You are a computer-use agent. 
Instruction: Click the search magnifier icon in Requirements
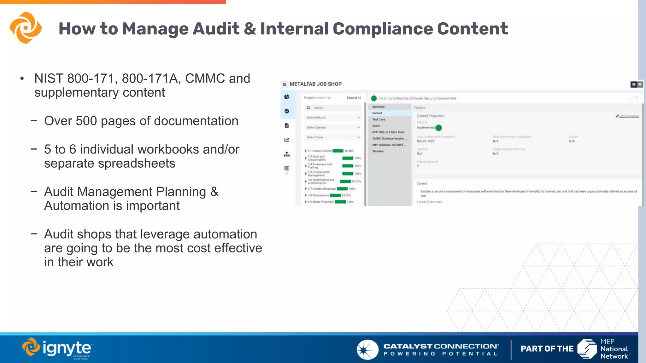[x=308, y=108]
